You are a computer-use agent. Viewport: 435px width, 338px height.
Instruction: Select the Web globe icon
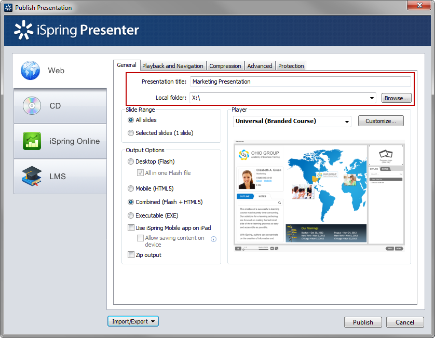30,71
